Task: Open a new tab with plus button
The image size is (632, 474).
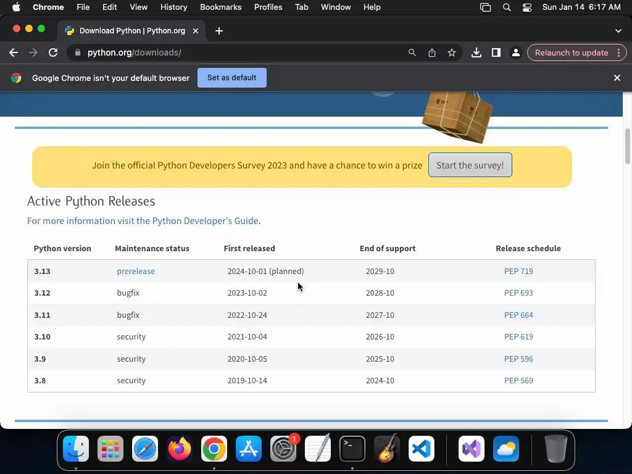Action: pos(219,31)
